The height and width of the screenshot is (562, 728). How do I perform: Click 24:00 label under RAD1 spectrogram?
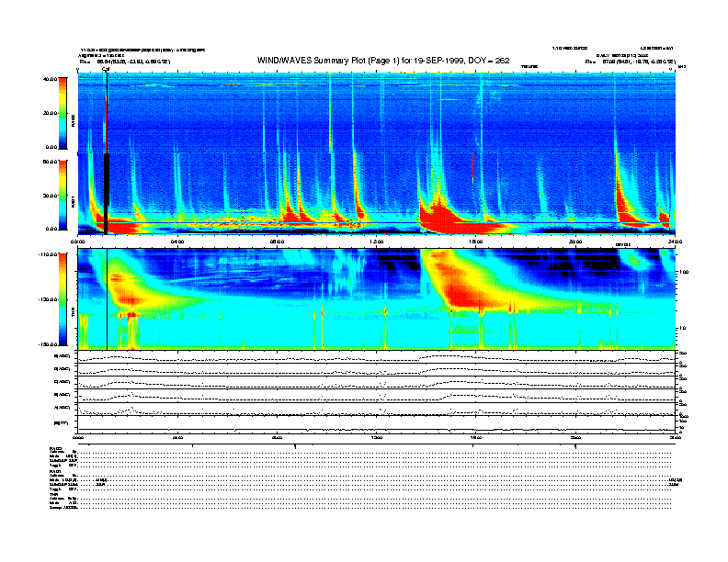[x=675, y=242]
